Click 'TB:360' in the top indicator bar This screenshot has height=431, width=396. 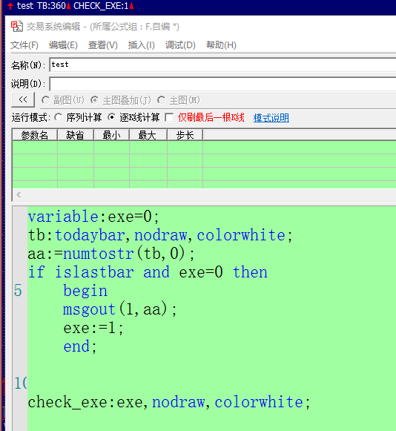point(51,6)
